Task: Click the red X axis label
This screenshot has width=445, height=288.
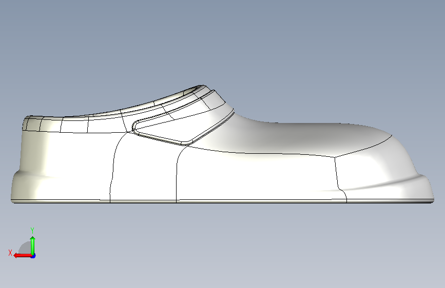Action: [x=10, y=253]
